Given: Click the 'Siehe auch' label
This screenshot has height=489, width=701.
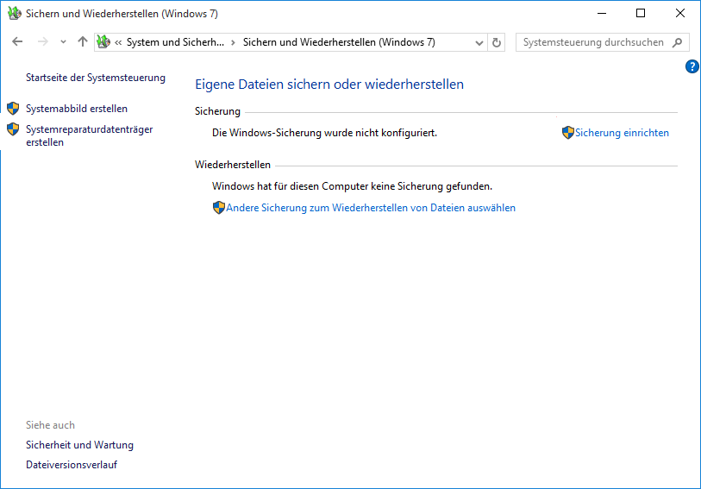Looking at the screenshot, I should pos(50,425).
